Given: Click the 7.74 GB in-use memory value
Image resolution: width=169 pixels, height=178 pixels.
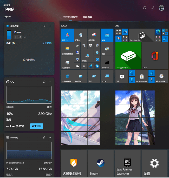Looking at the screenshot, I should [x=12, y=169].
